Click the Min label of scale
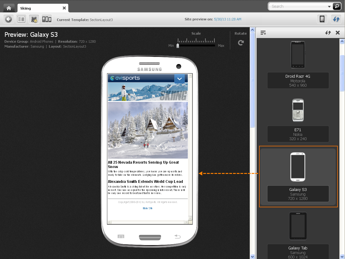 pyautogui.click(x=171, y=46)
